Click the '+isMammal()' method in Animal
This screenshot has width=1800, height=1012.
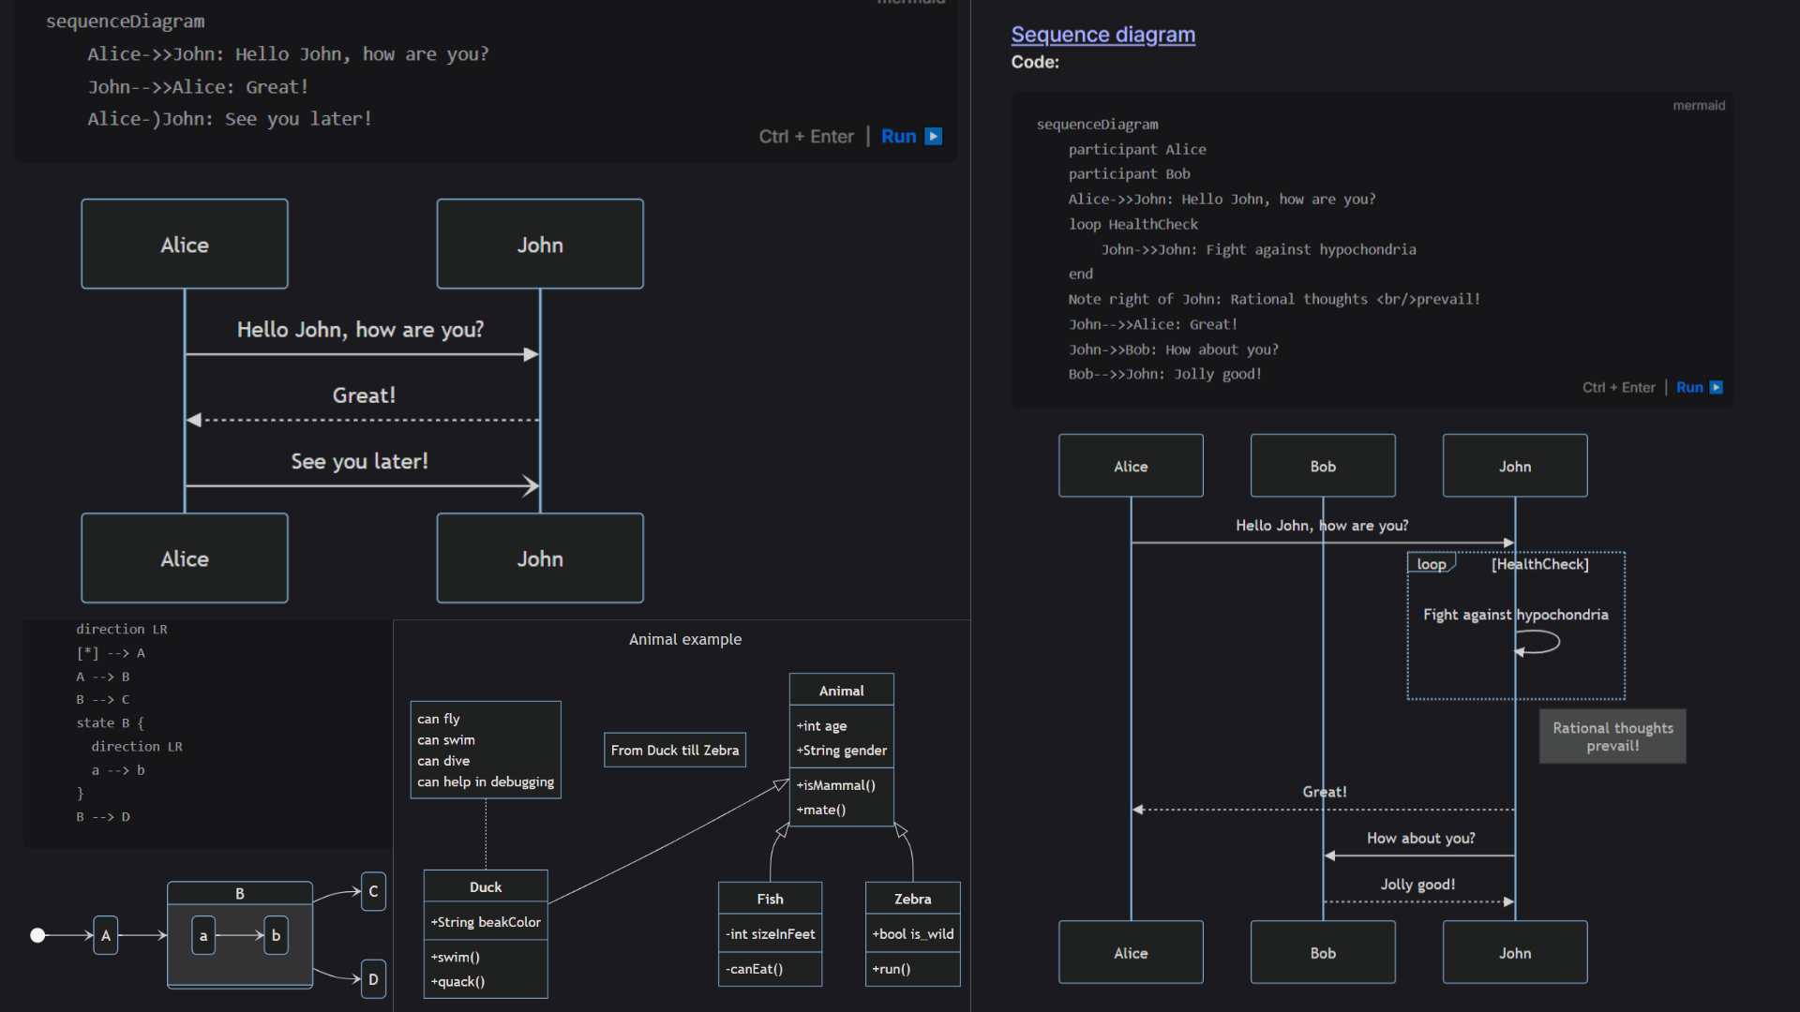(836, 785)
